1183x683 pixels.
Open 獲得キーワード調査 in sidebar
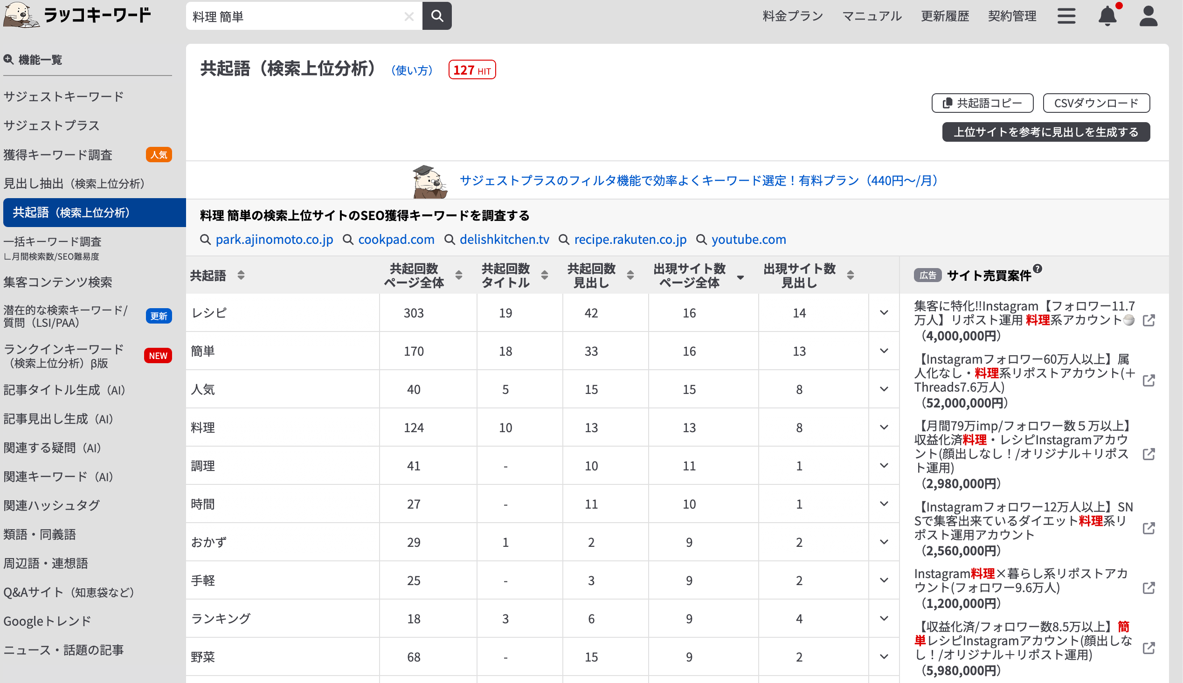58,154
